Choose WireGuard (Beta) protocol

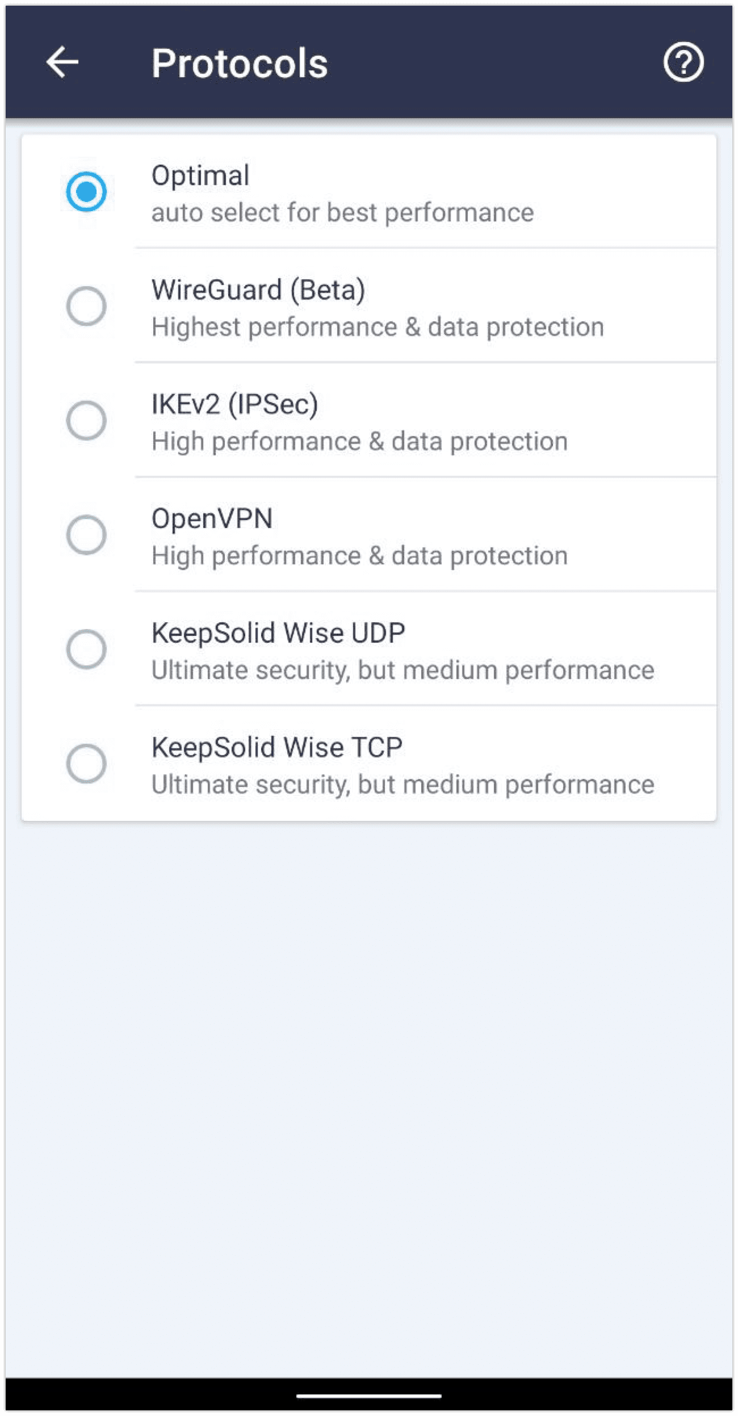pos(87,305)
